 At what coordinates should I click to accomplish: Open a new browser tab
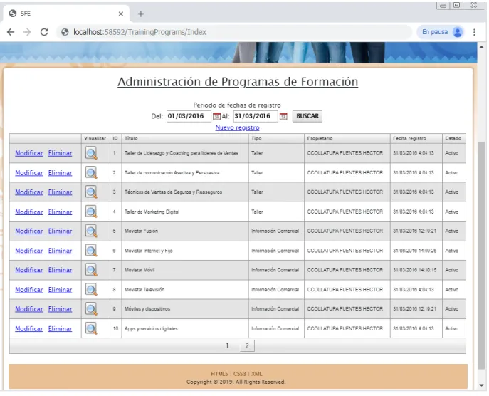tap(141, 14)
